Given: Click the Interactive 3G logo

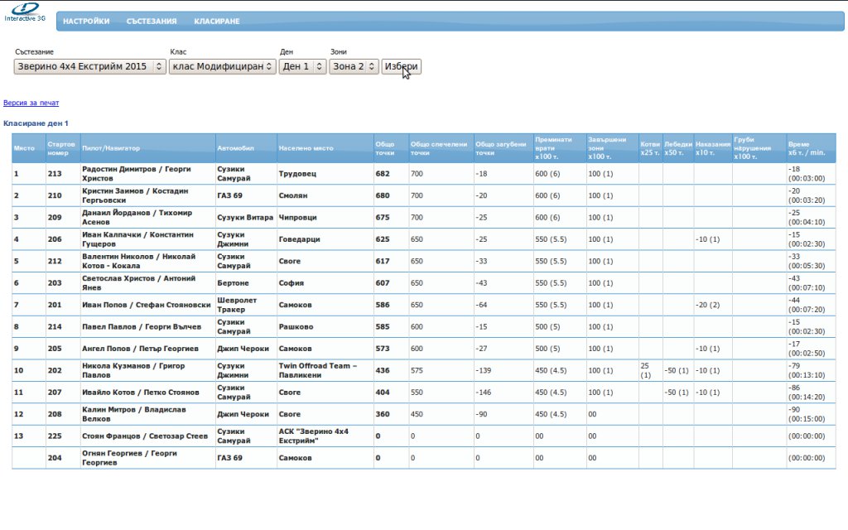Looking at the screenshot, I should point(25,11).
